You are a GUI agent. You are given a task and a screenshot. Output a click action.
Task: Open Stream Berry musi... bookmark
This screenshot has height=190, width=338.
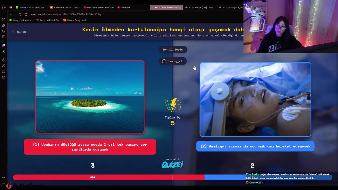[x=75, y=20]
